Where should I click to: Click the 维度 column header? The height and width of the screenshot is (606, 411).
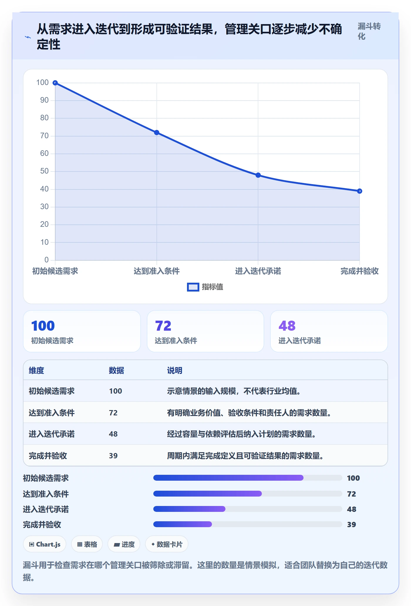tap(36, 370)
